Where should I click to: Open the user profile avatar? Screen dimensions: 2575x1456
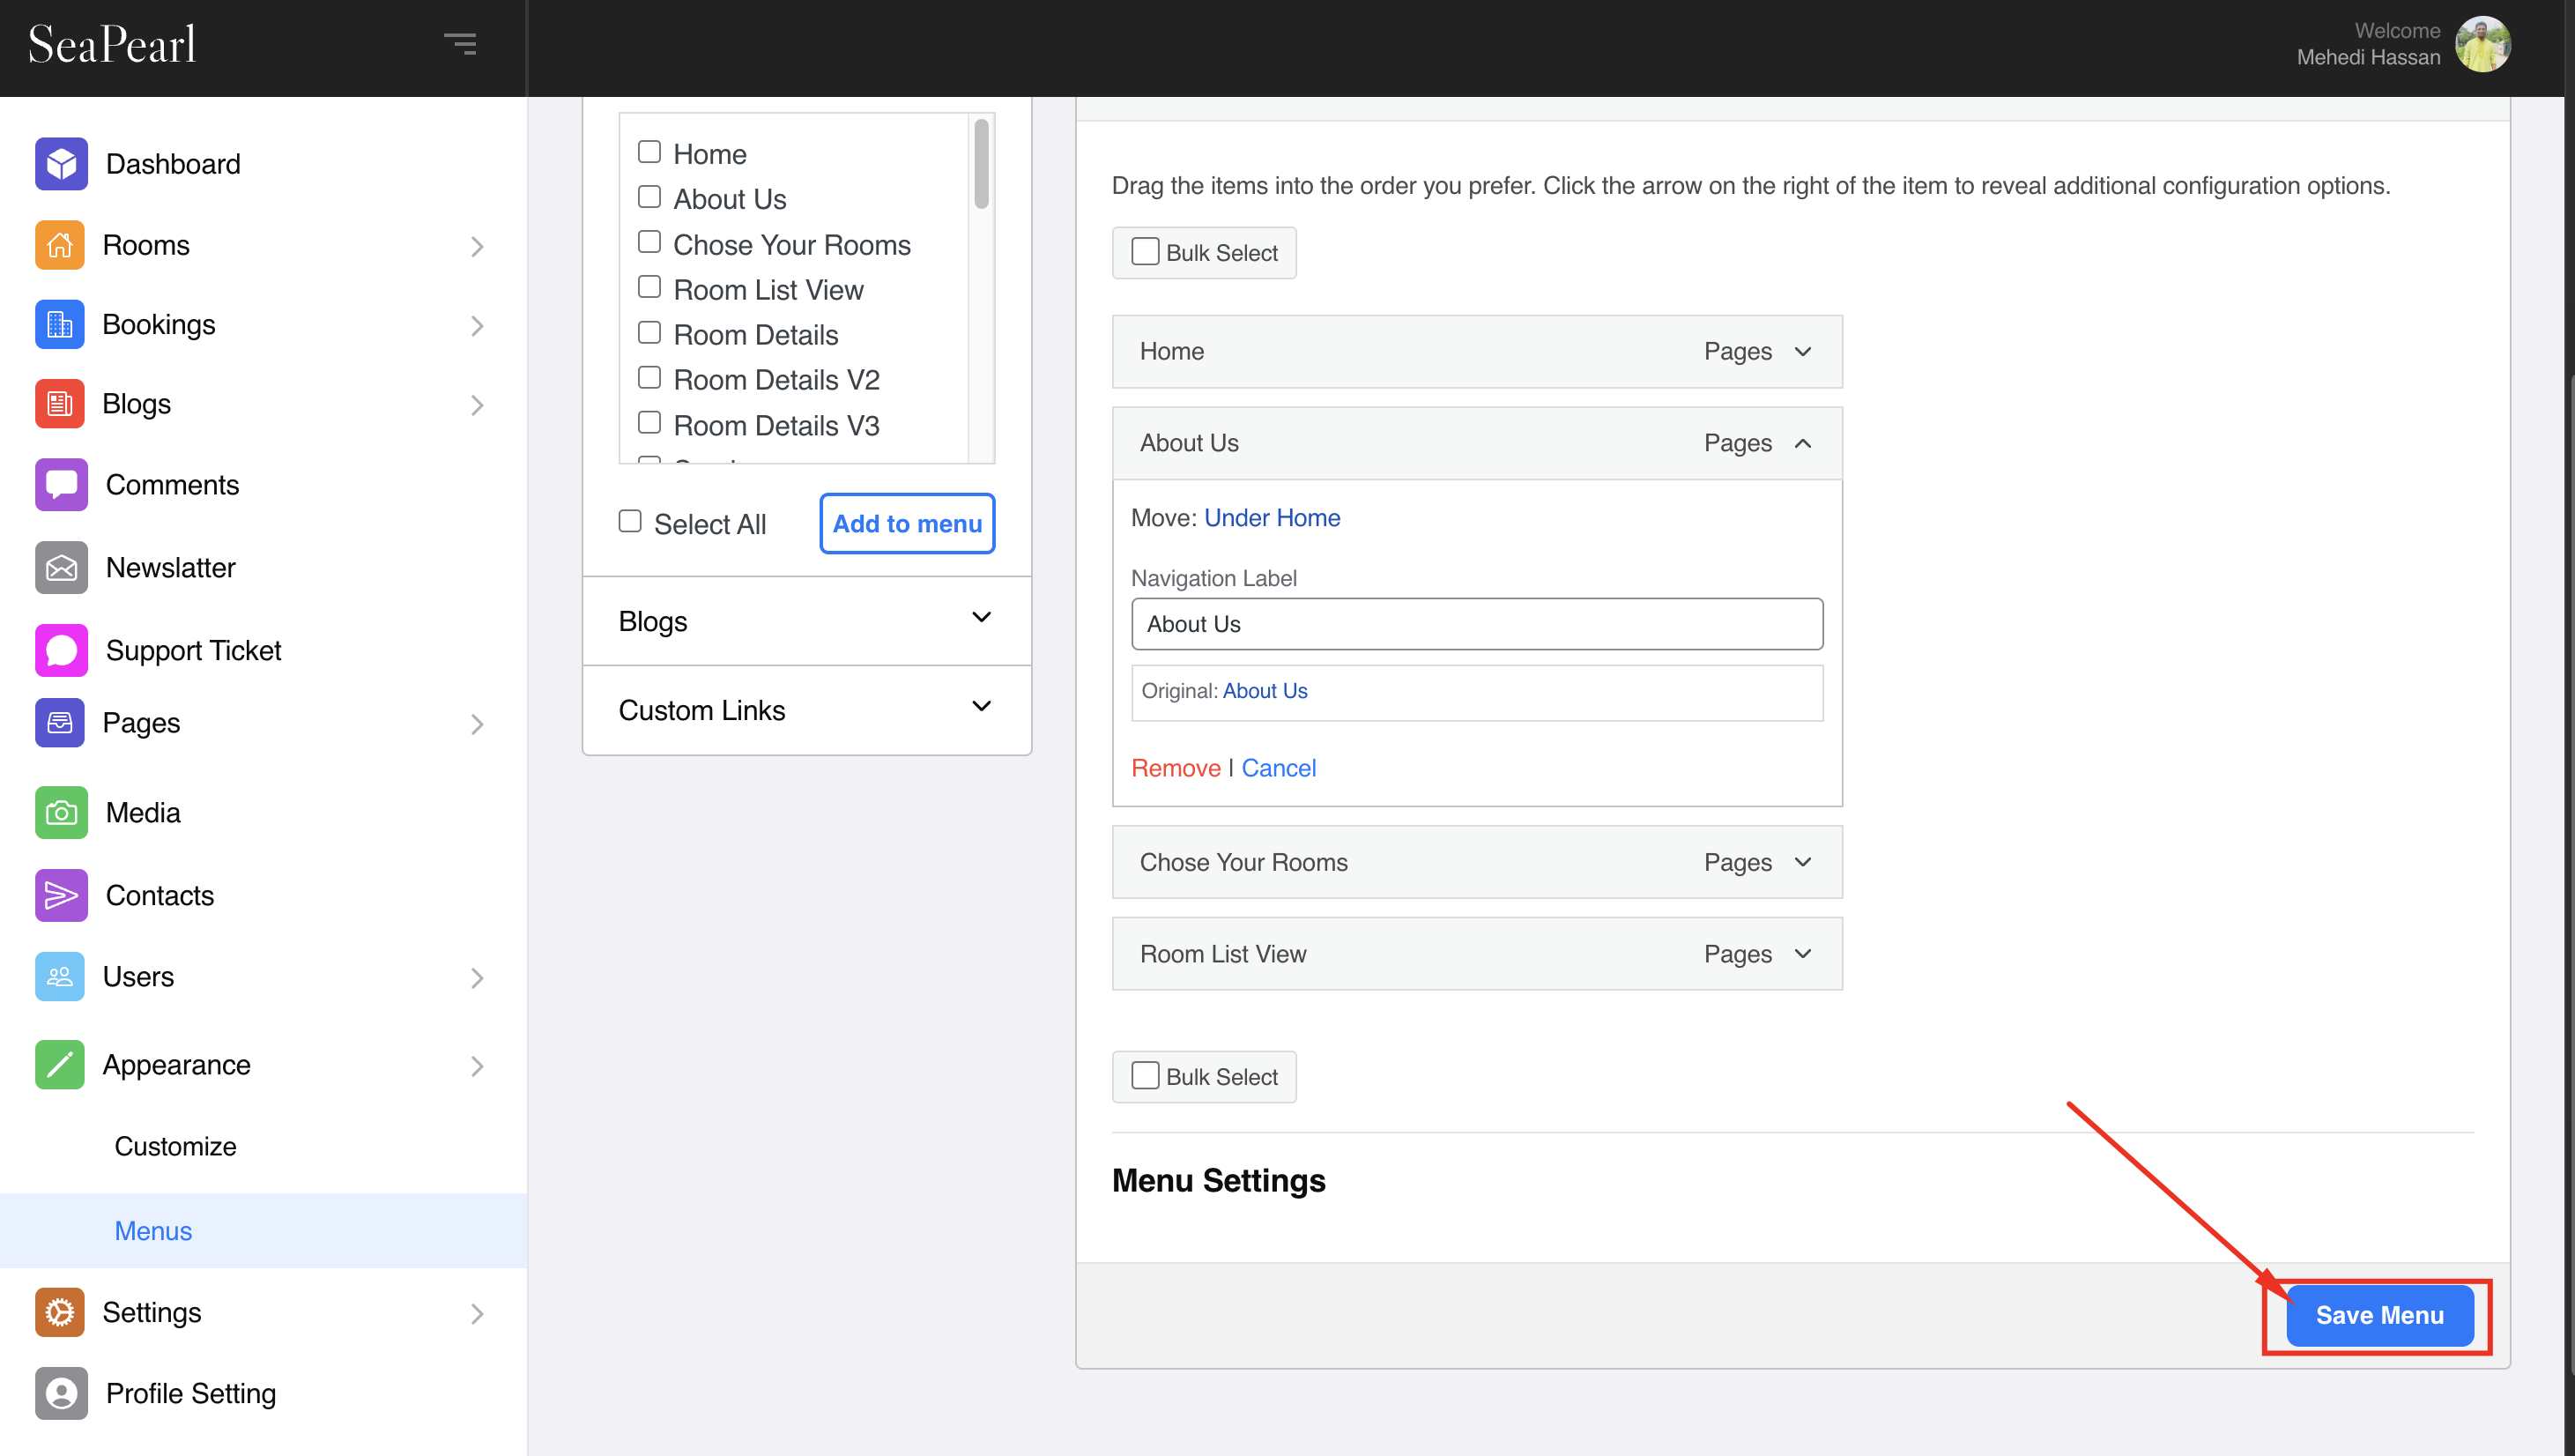click(x=2482, y=45)
